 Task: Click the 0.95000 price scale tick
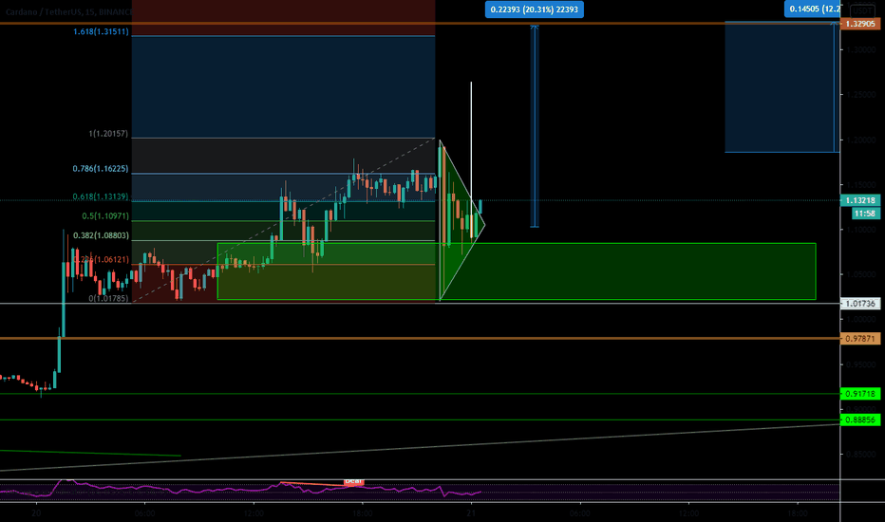click(860, 364)
